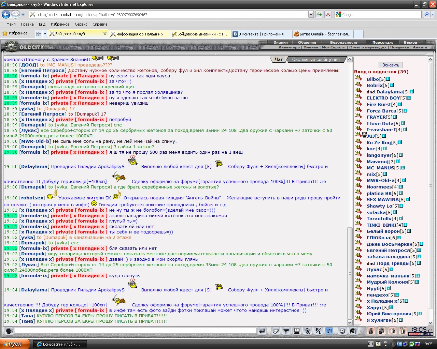Click the RU language indicator in the tray

pos(370,344)
